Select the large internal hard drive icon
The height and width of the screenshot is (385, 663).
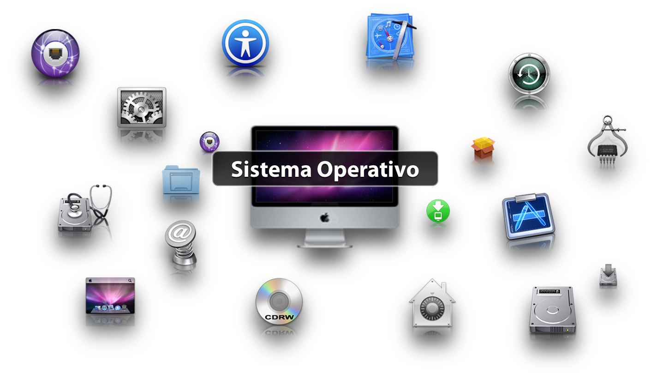coord(552,310)
